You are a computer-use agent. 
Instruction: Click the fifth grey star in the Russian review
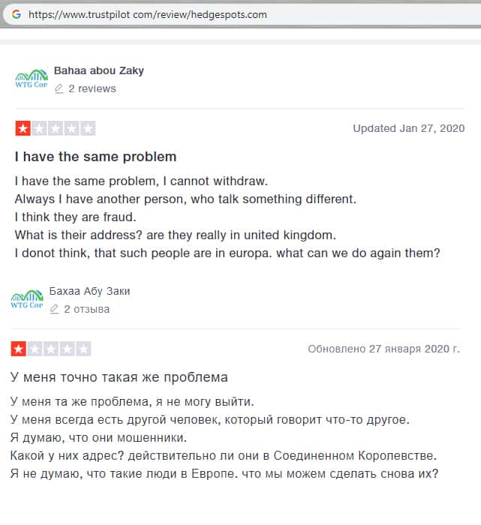pos(84,349)
